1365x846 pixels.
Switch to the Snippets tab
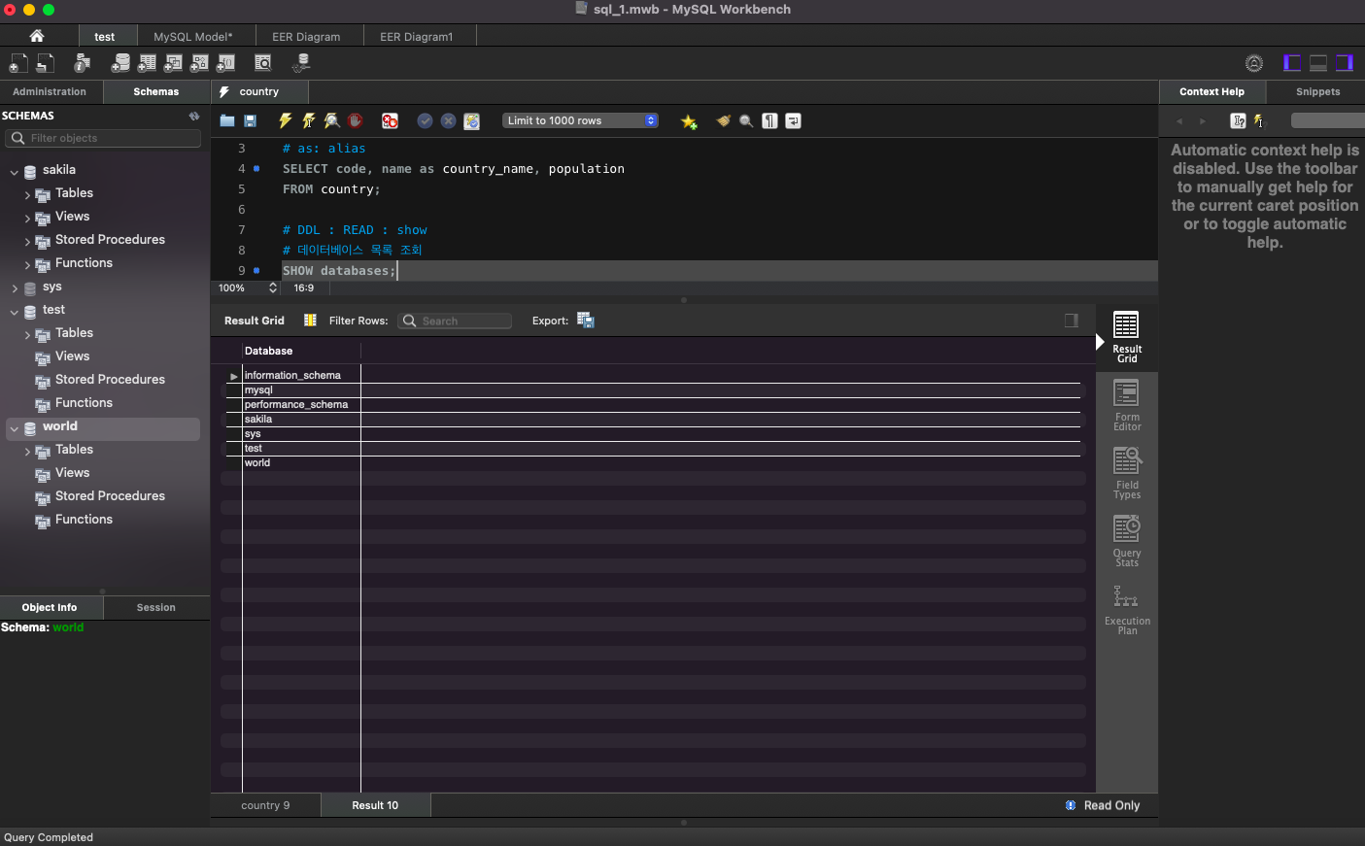(x=1317, y=91)
